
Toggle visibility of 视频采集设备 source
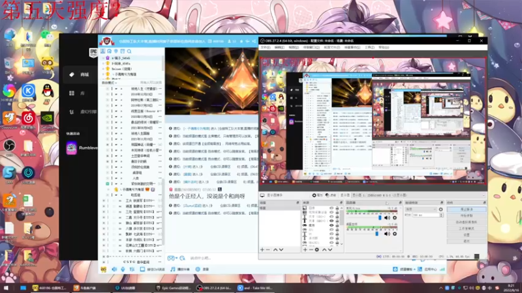[331, 212]
